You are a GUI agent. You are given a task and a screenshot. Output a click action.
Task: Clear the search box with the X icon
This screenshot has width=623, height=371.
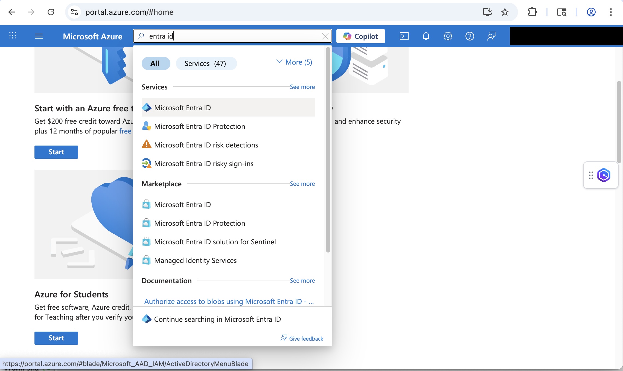(325, 36)
